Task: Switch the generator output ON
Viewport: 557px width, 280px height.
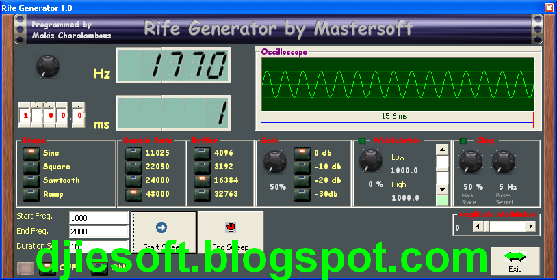Action: tap(99, 268)
